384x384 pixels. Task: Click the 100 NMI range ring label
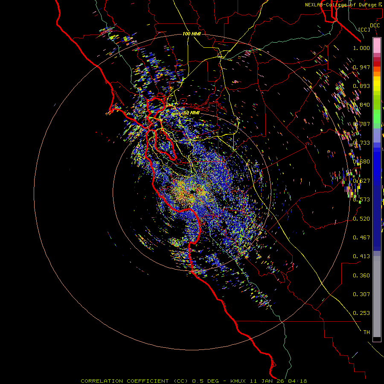(x=192, y=34)
